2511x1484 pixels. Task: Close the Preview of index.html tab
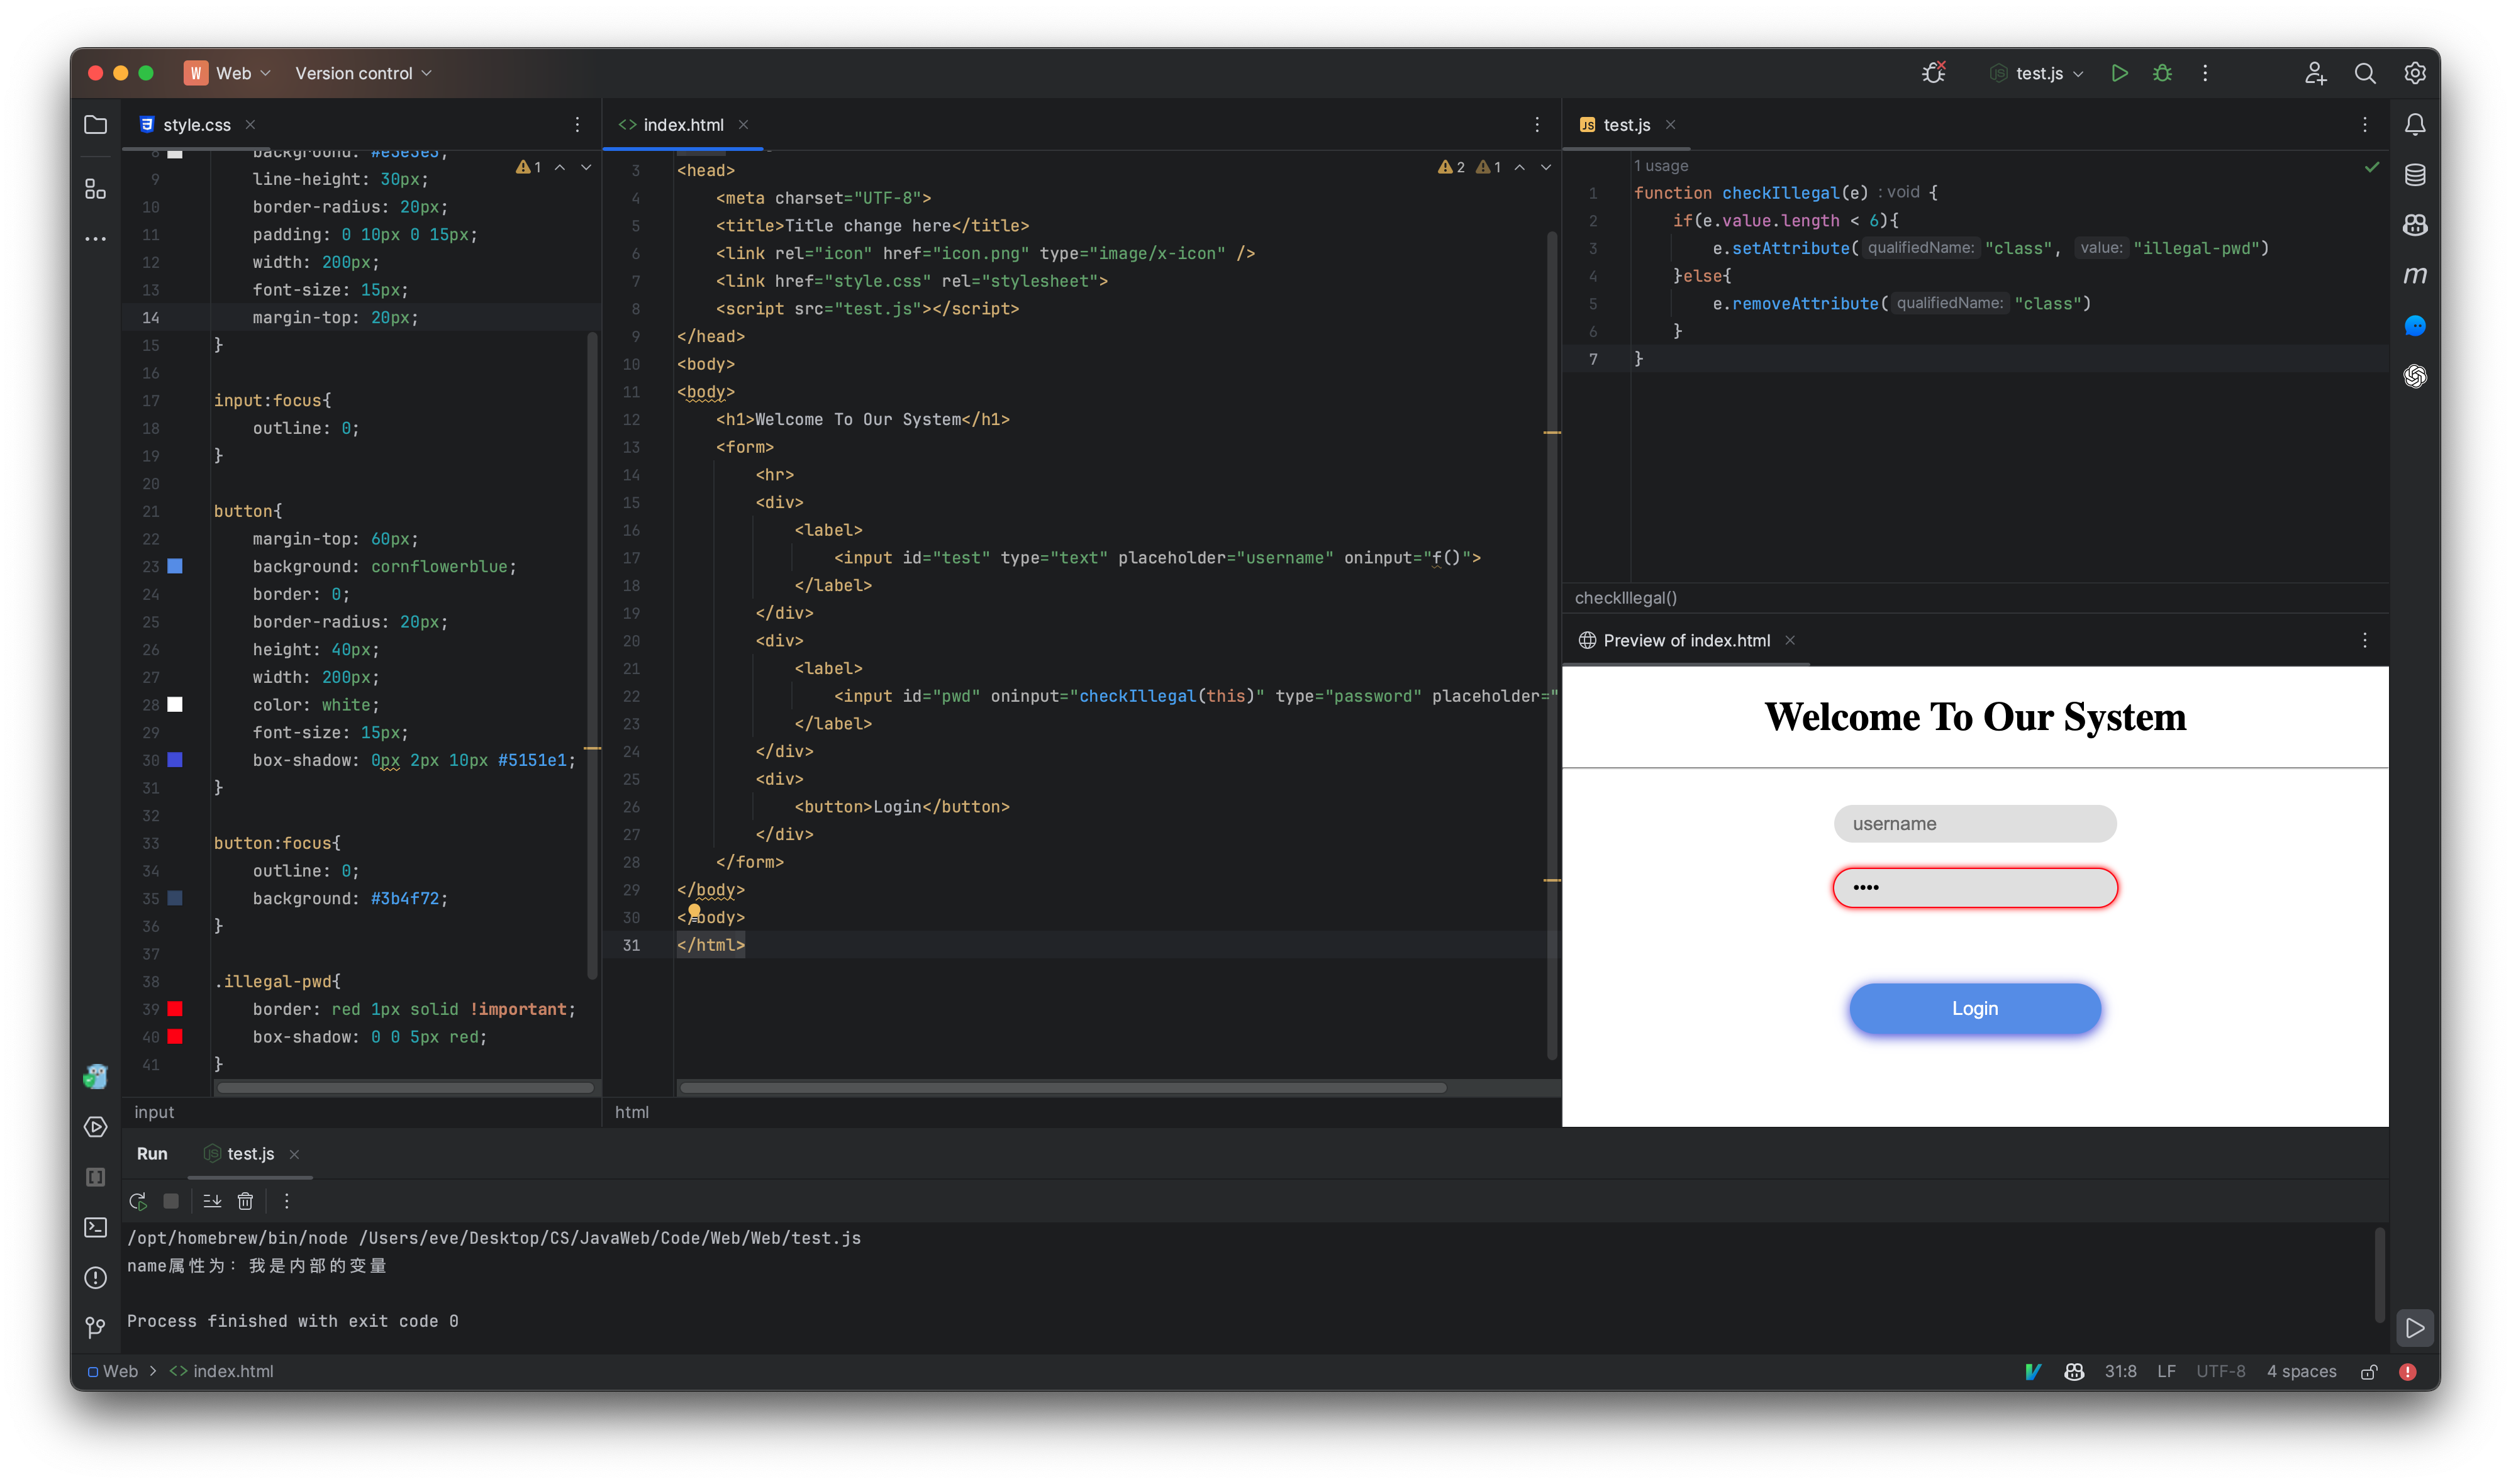[1790, 640]
